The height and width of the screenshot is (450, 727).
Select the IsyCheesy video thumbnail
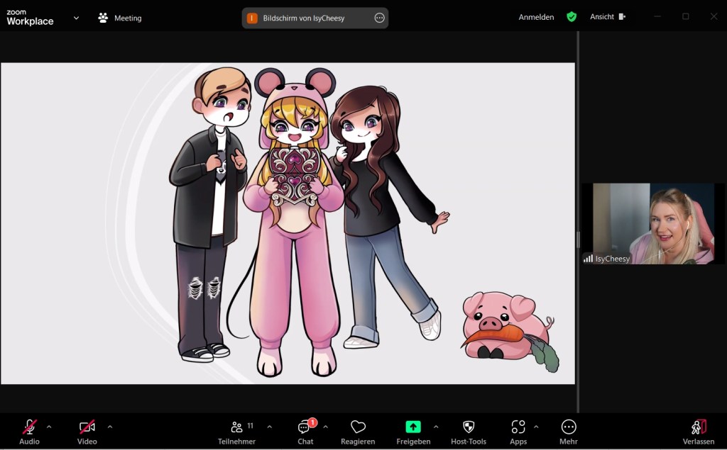click(x=648, y=223)
